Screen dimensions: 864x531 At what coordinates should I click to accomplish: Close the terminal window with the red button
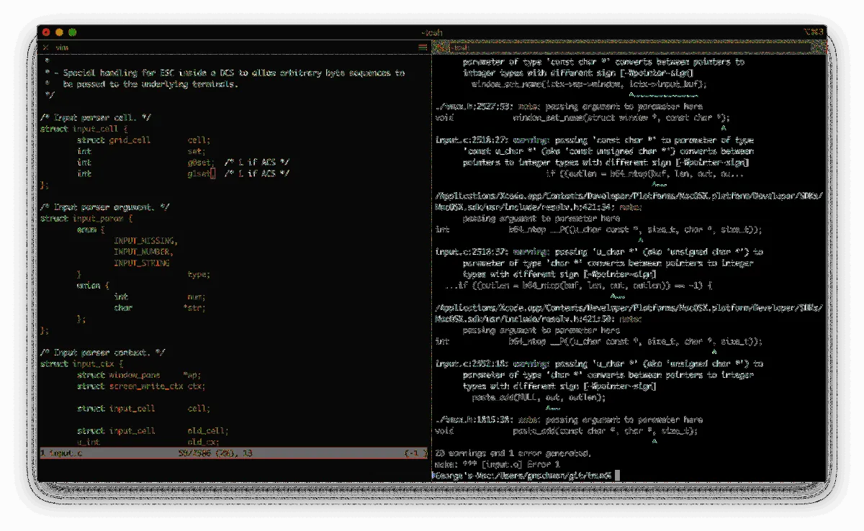coord(46,32)
